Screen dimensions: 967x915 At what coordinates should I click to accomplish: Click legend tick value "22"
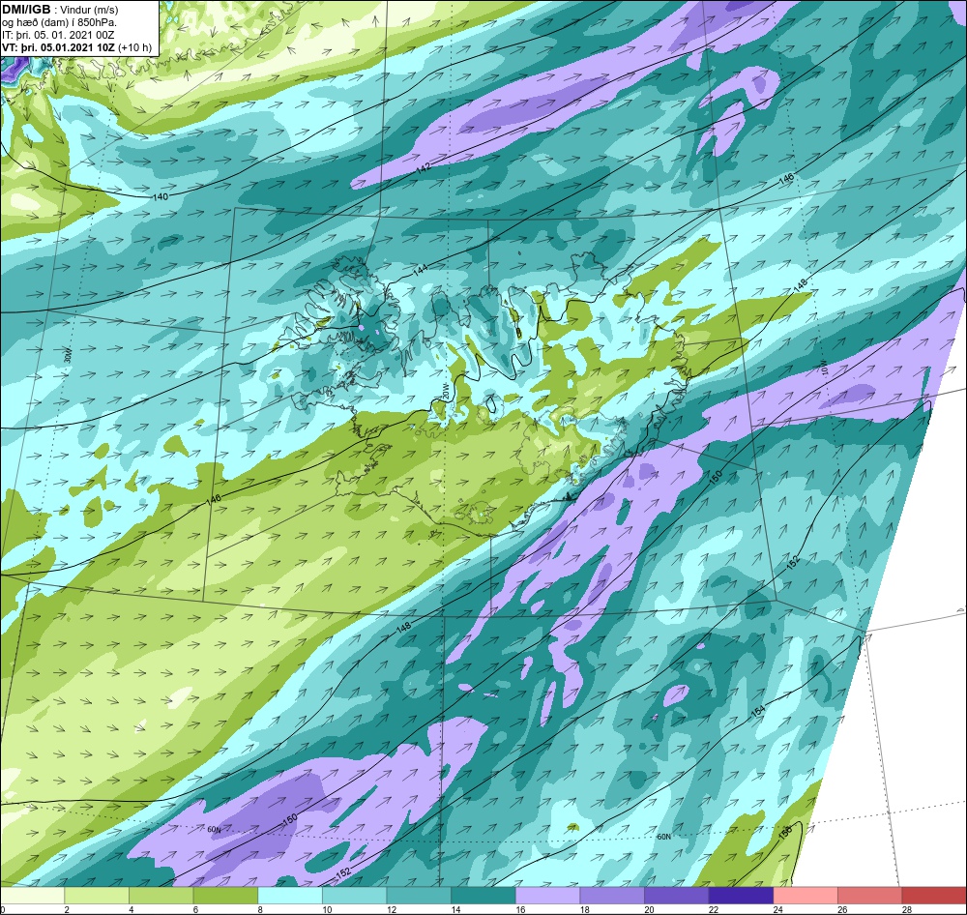(x=714, y=909)
